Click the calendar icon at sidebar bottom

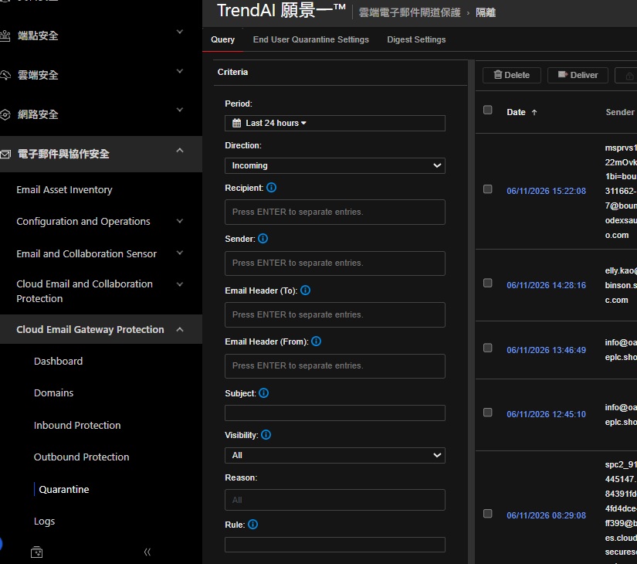click(36, 552)
